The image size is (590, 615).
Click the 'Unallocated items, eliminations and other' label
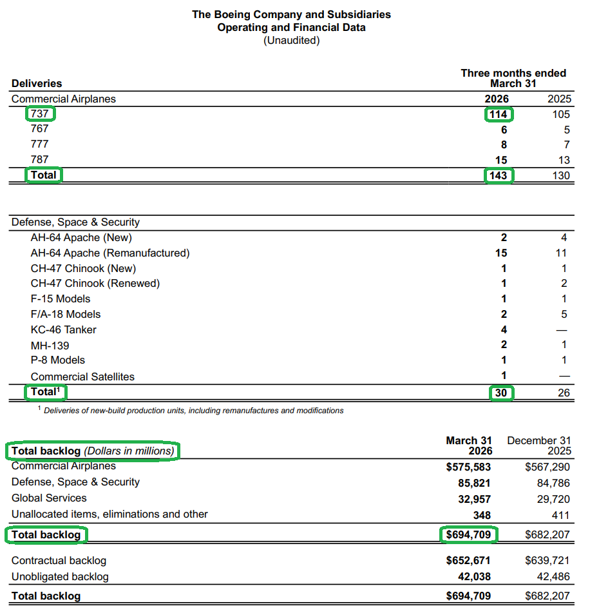109,514
